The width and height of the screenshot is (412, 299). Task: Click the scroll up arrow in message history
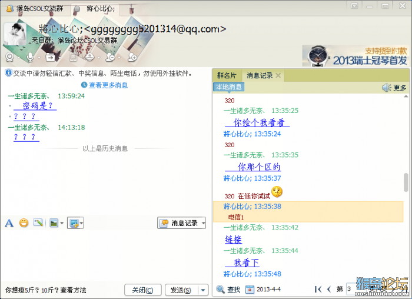click(x=406, y=97)
